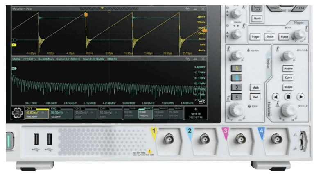The width and height of the screenshot is (314, 175).
Task: Open the Math2 FFT window hamburger menu
Action: tap(195, 59)
